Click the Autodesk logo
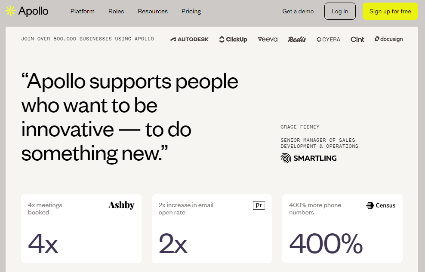 point(189,39)
